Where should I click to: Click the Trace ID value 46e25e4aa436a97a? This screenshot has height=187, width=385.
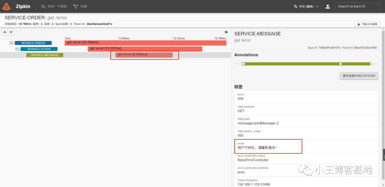coord(99,24)
